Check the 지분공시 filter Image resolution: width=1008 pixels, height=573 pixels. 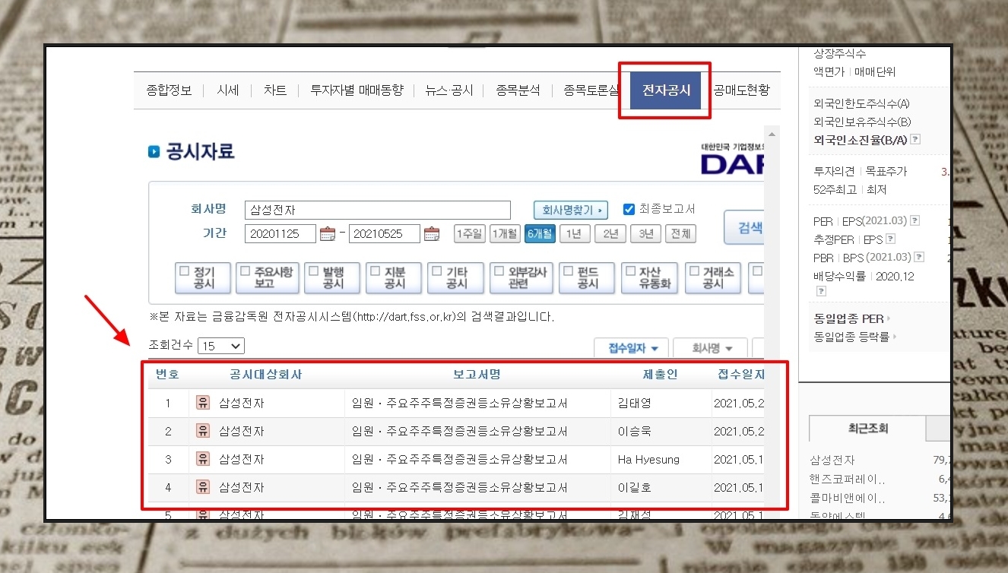coord(375,271)
